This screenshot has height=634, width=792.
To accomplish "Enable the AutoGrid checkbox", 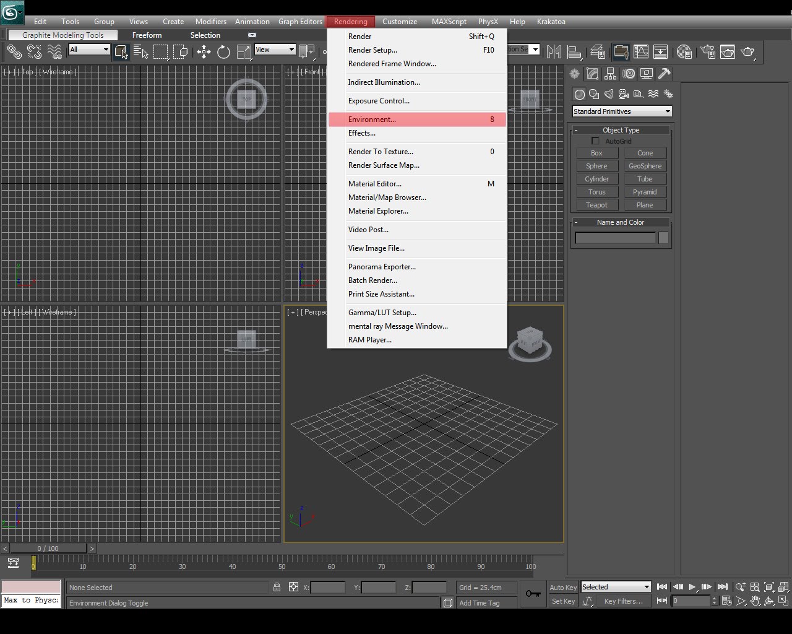I will point(596,141).
